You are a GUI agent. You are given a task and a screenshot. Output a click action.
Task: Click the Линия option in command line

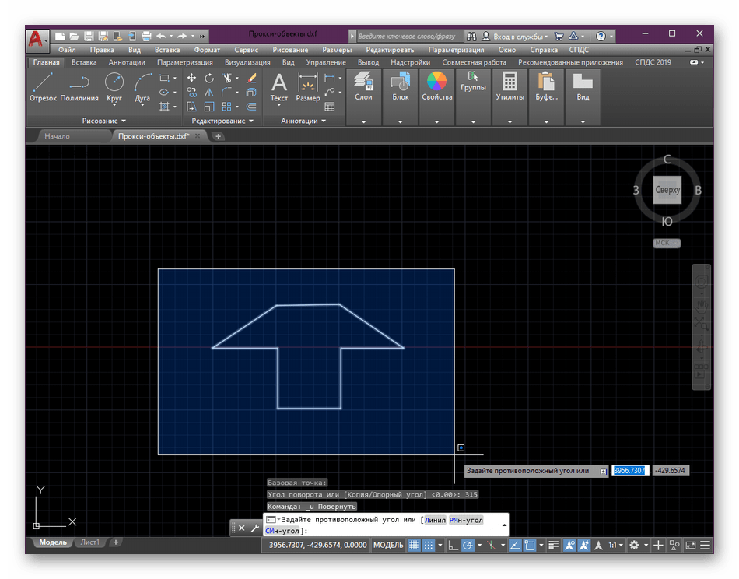pos(435,520)
